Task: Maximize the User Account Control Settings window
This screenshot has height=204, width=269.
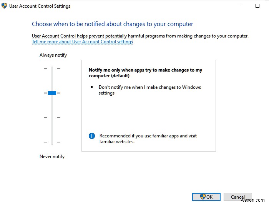Action: [257, 6]
